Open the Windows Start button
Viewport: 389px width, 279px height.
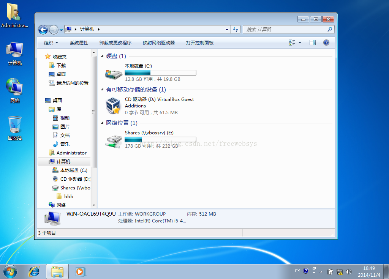(10, 271)
